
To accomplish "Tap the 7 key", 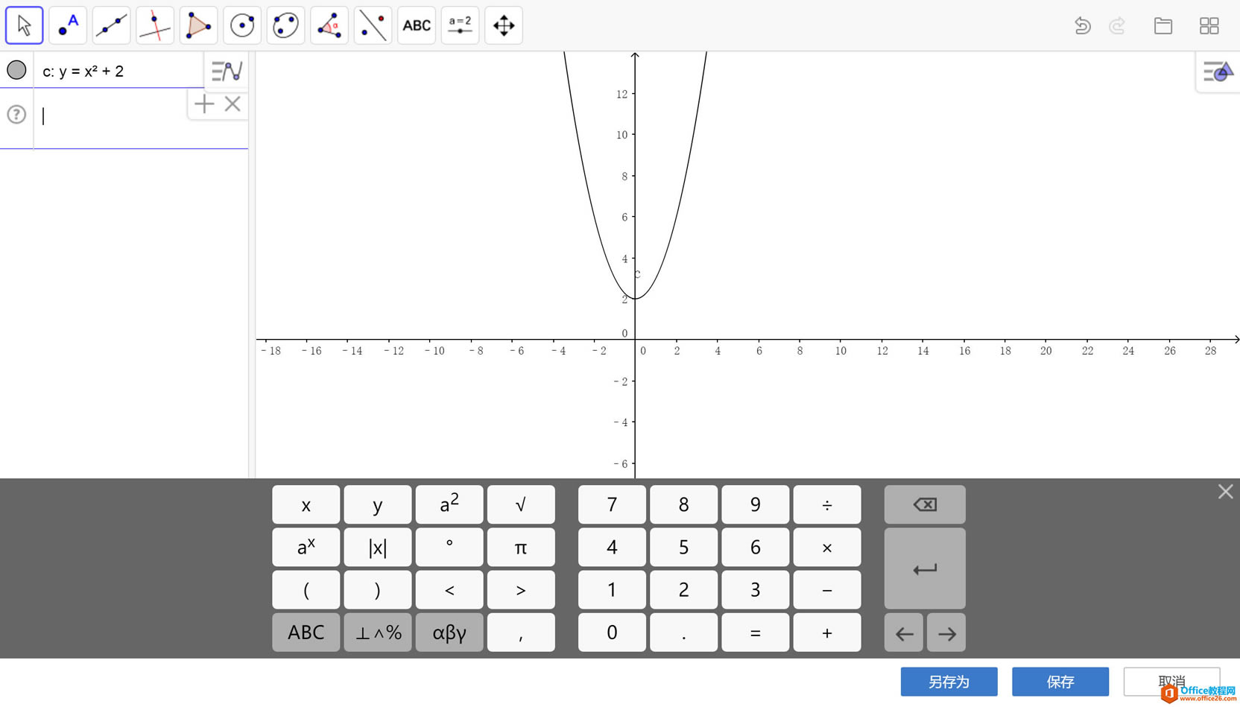I will click(x=612, y=505).
